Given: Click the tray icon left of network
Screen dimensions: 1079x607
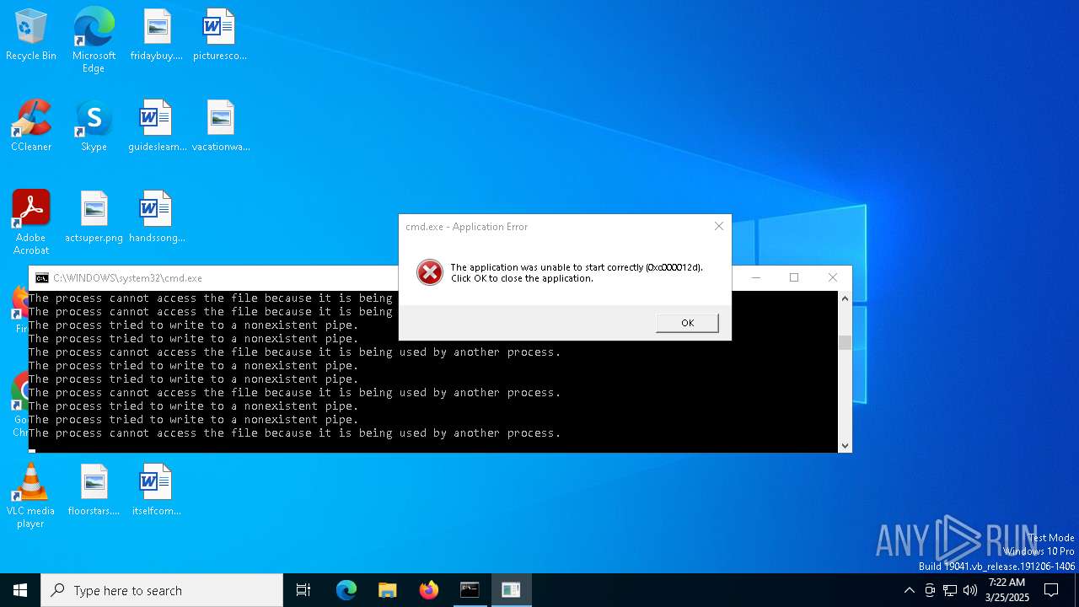Looking at the screenshot, I should pyautogui.click(x=930, y=590).
